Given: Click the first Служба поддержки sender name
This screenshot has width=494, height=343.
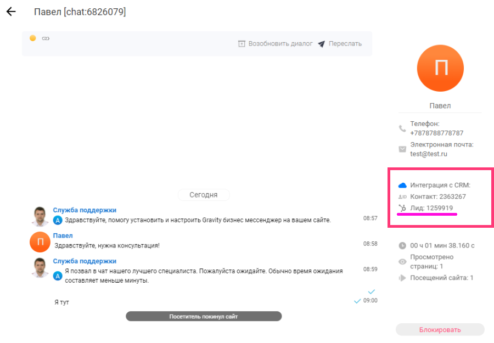Looking at the screenshot, I should 85,210.
